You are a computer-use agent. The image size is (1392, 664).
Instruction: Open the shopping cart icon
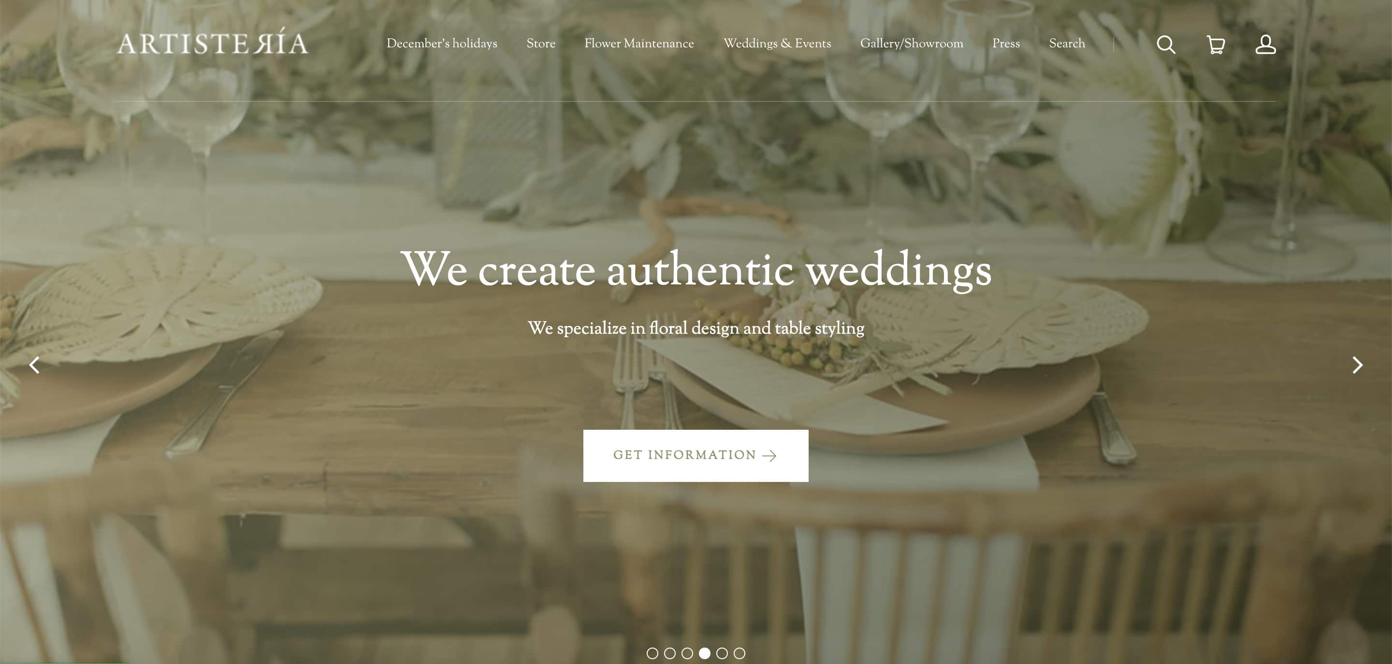(1215, 44)
